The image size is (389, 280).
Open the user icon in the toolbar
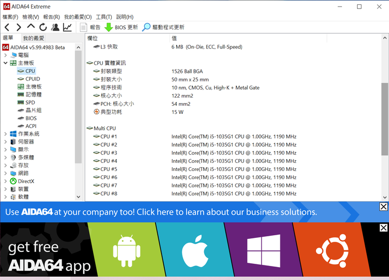pyautogui.click(x=55, y=27)
